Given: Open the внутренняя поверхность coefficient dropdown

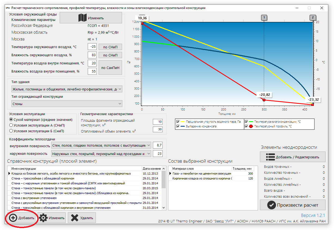Looking at the screenshot, I should pos(101,146).
